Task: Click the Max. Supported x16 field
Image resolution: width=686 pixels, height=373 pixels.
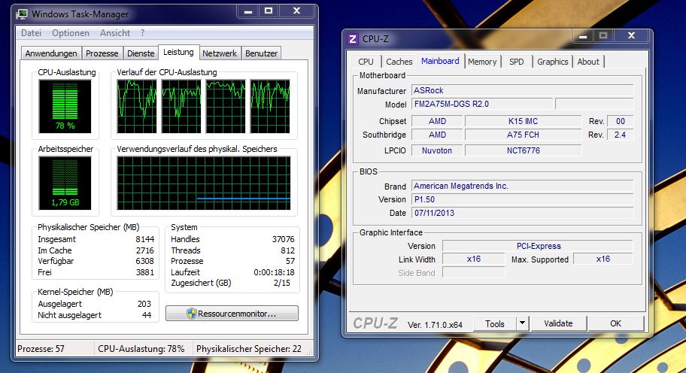Action: click(x=603, y=259)
